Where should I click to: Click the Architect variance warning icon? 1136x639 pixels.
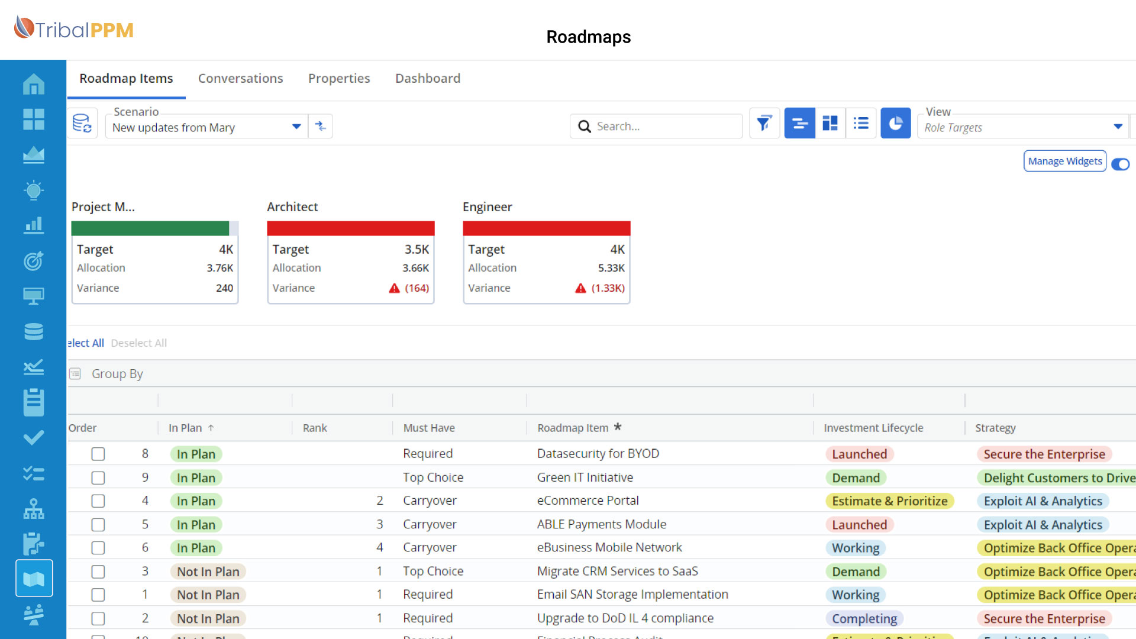394,288
